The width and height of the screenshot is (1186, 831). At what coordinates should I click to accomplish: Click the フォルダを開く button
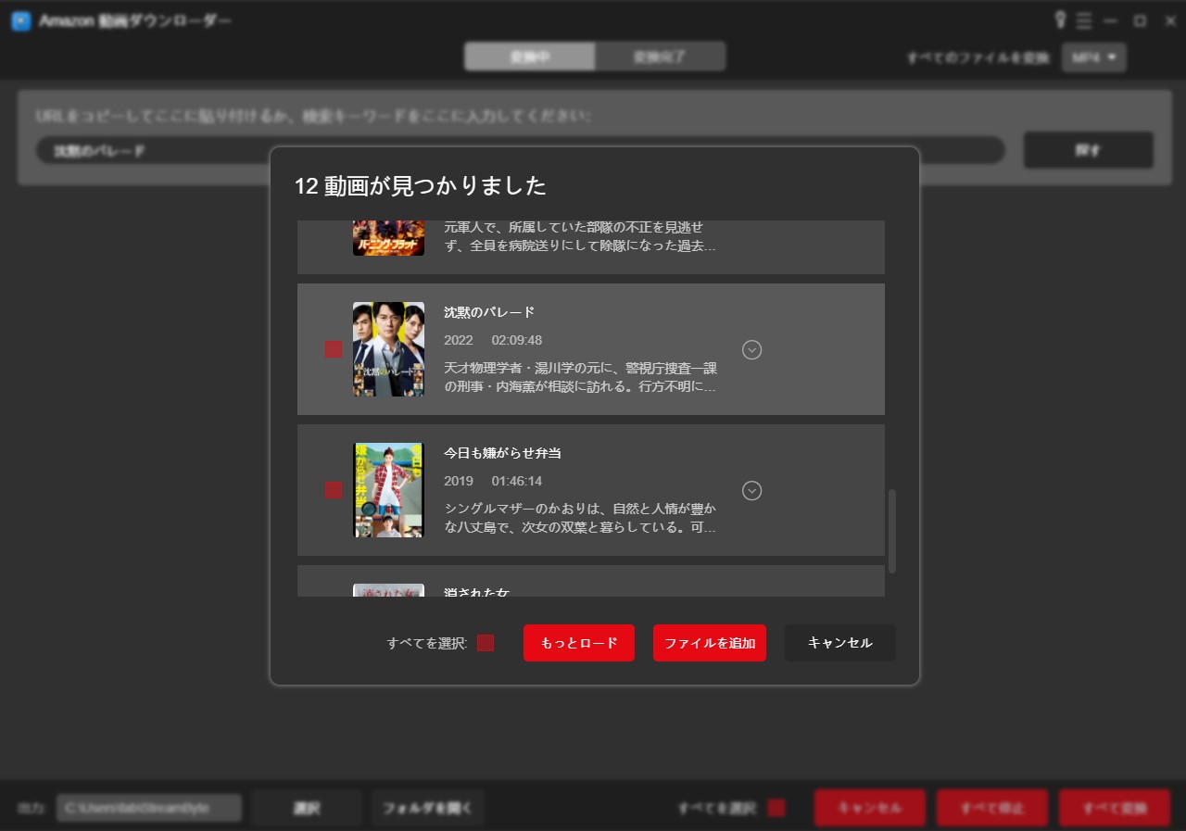point(428,808)
